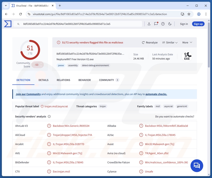Close the VirusTotal tab
212x178 pixels.
(x=53, y=6)
